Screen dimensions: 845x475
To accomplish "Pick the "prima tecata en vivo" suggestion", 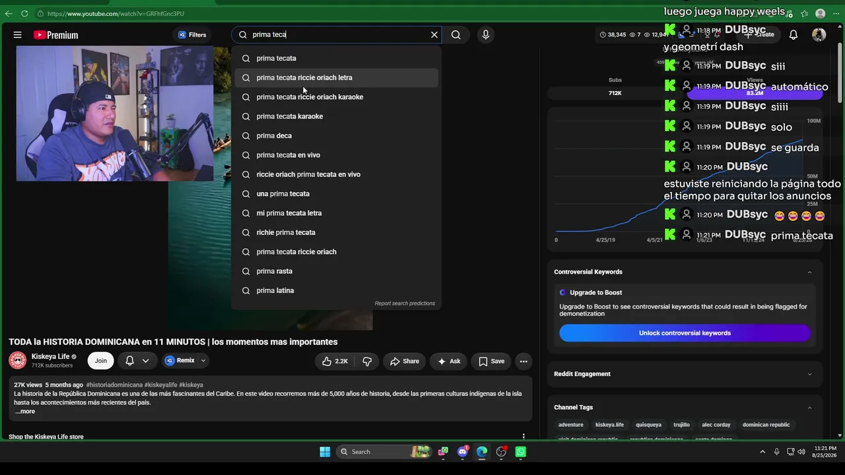I will [x=337, y=155].
